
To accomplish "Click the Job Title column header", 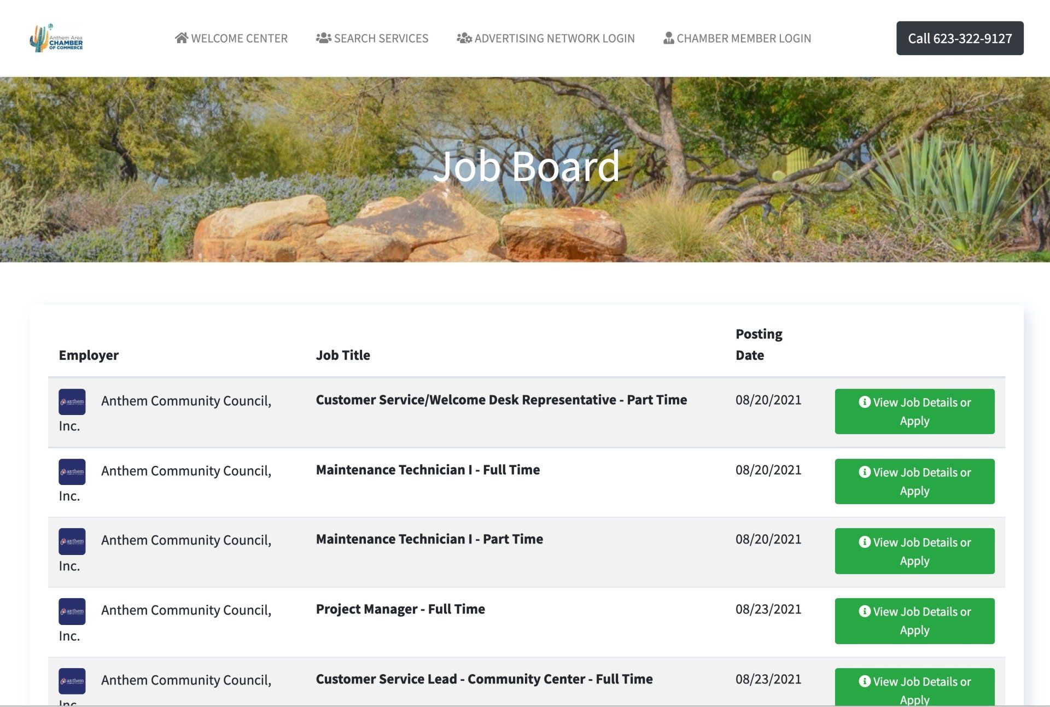I will pos(343,355).
